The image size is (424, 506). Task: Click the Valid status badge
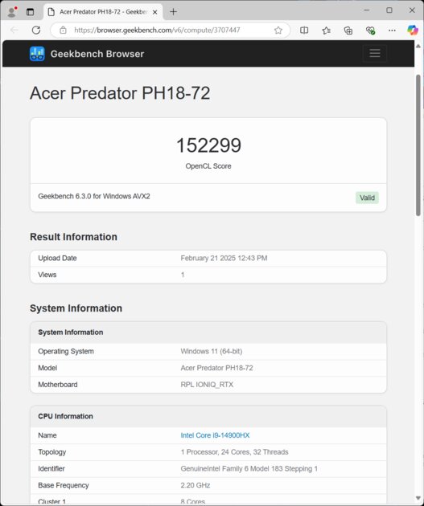point(367,198)
